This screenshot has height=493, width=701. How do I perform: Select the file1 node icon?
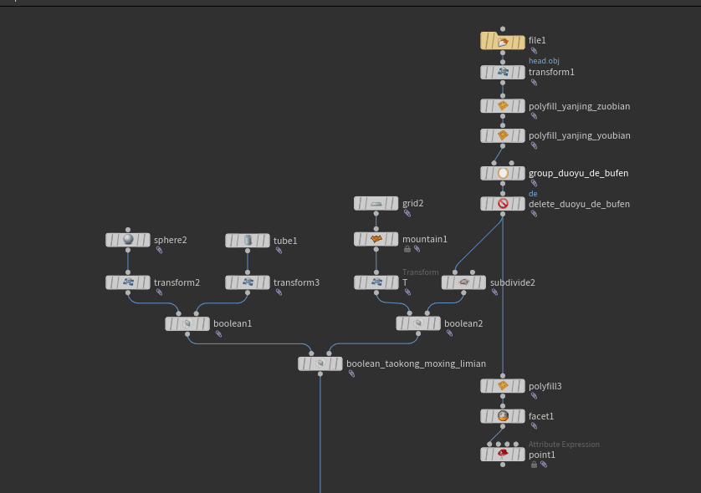(503, 42)
